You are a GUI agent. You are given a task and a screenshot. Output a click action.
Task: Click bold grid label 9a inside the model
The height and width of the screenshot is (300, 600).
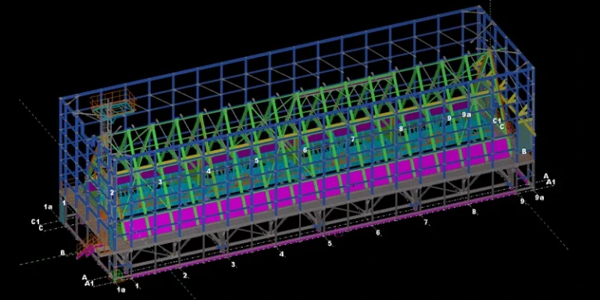(x=466, y=114)
